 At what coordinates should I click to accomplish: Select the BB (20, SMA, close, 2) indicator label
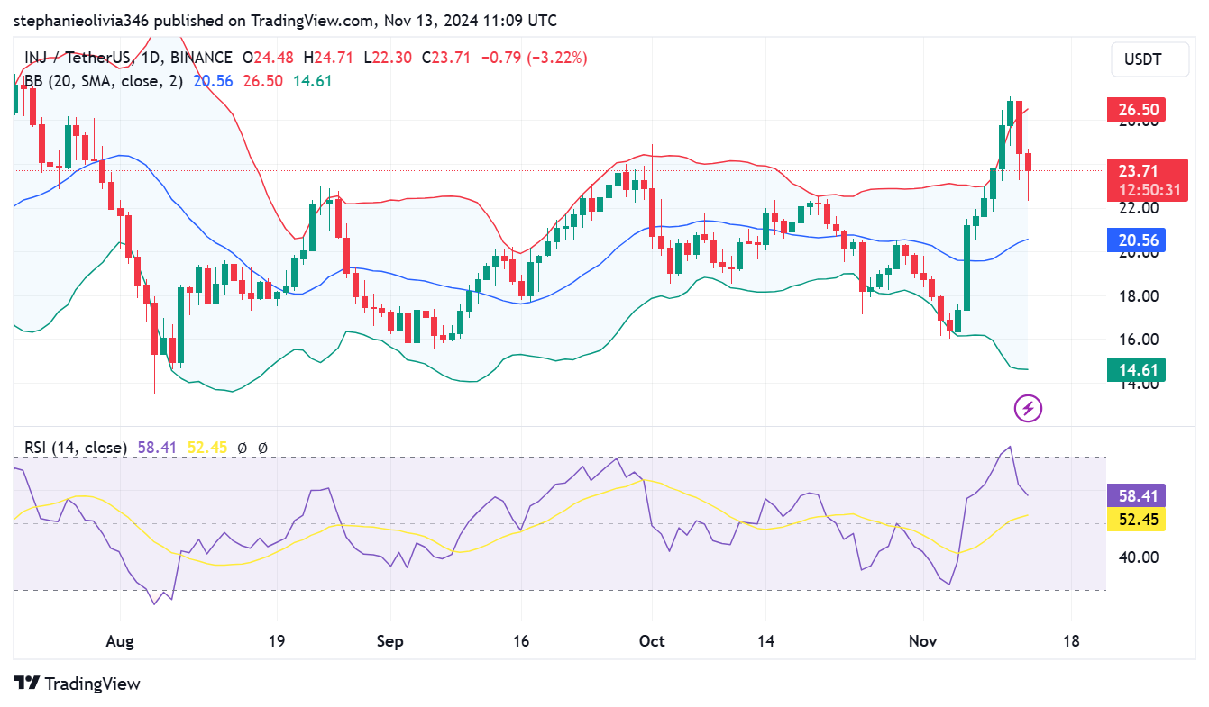[104, 81]
